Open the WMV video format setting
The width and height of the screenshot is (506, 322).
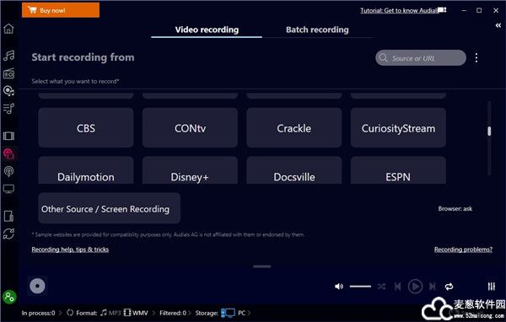tap(136, 313)
